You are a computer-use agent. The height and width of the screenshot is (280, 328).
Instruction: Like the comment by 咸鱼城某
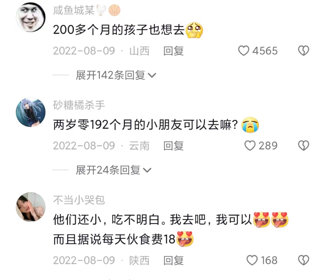point(244,51)
